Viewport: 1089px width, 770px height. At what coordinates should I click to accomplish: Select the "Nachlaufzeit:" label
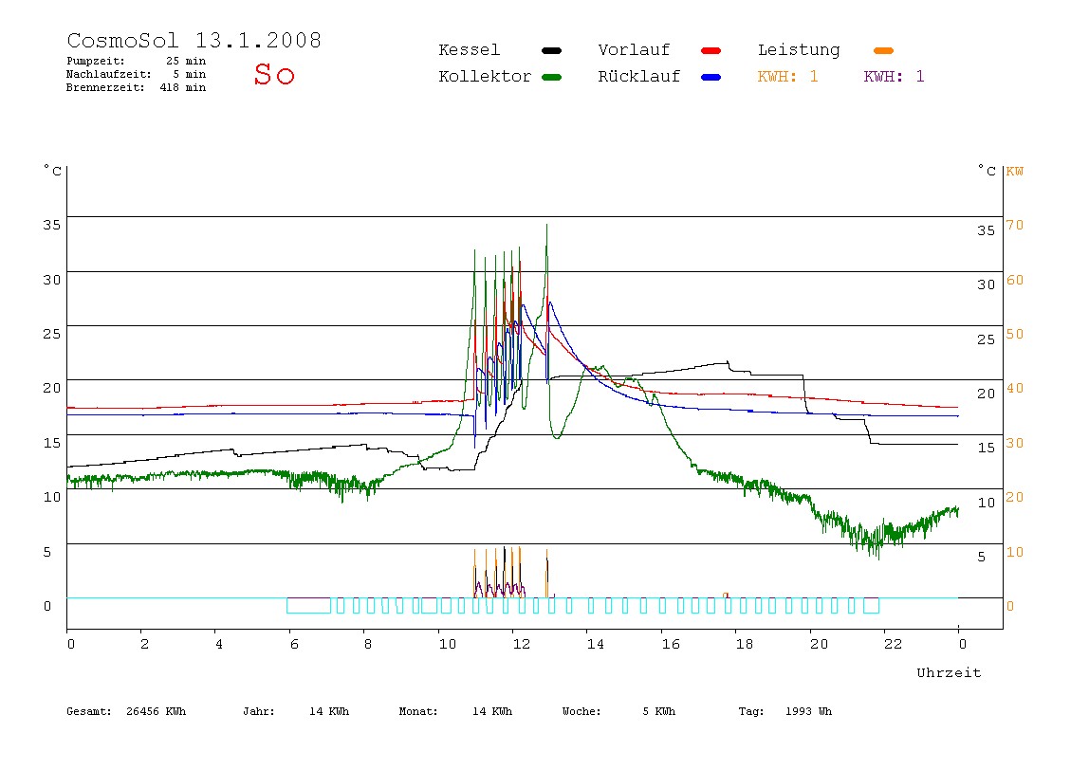pyautogui.click(x=109, y=74)
